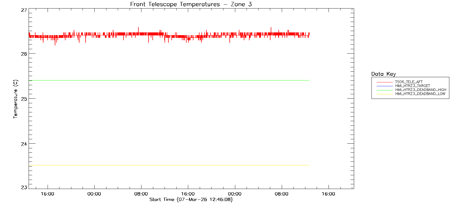
Task: Click the 'Start Time (07-Mar-26 12:46:08)' axis label
Action: pyautogui.click(x=191, y=199)
